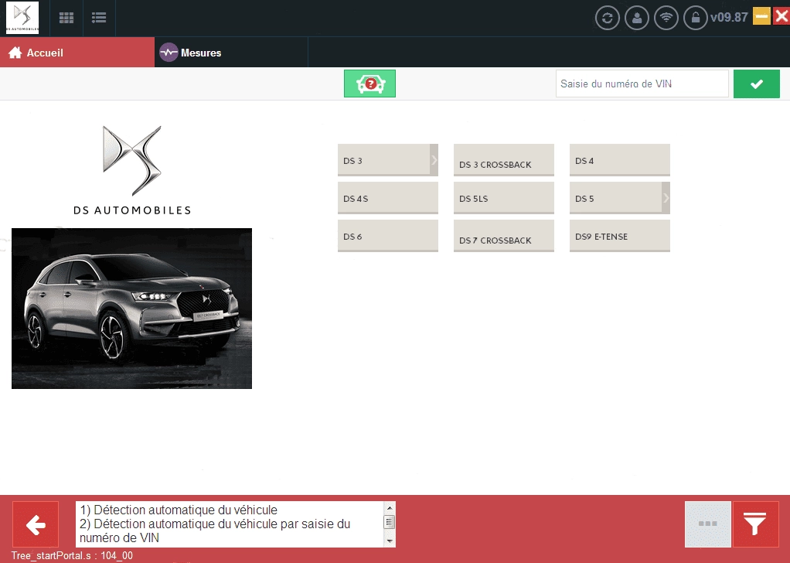Select the DS 4S model
Screen dimensions: 790x563
pyautogui.click(x=388, y=198)
